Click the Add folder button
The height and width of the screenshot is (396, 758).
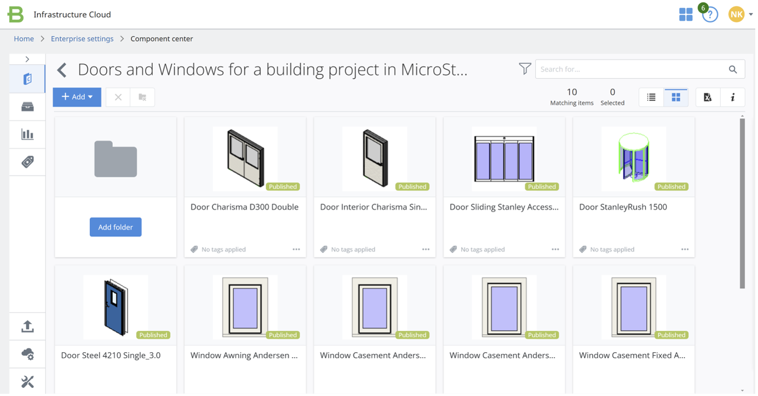pyautogui.click(x=115, y=227)
